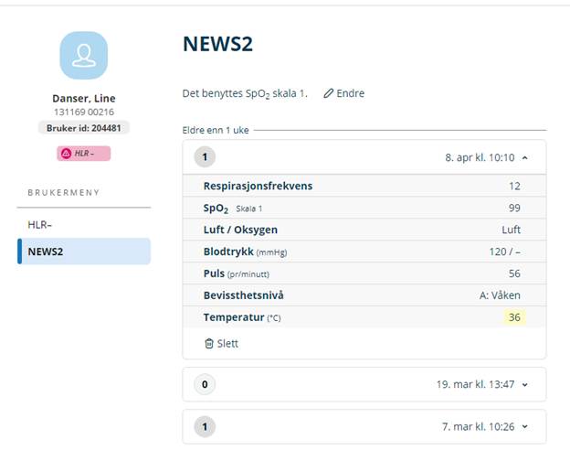Screen dimensions: 570x450
Task: Open HLR– in the Brukermeny
Action: pos(40,224)
